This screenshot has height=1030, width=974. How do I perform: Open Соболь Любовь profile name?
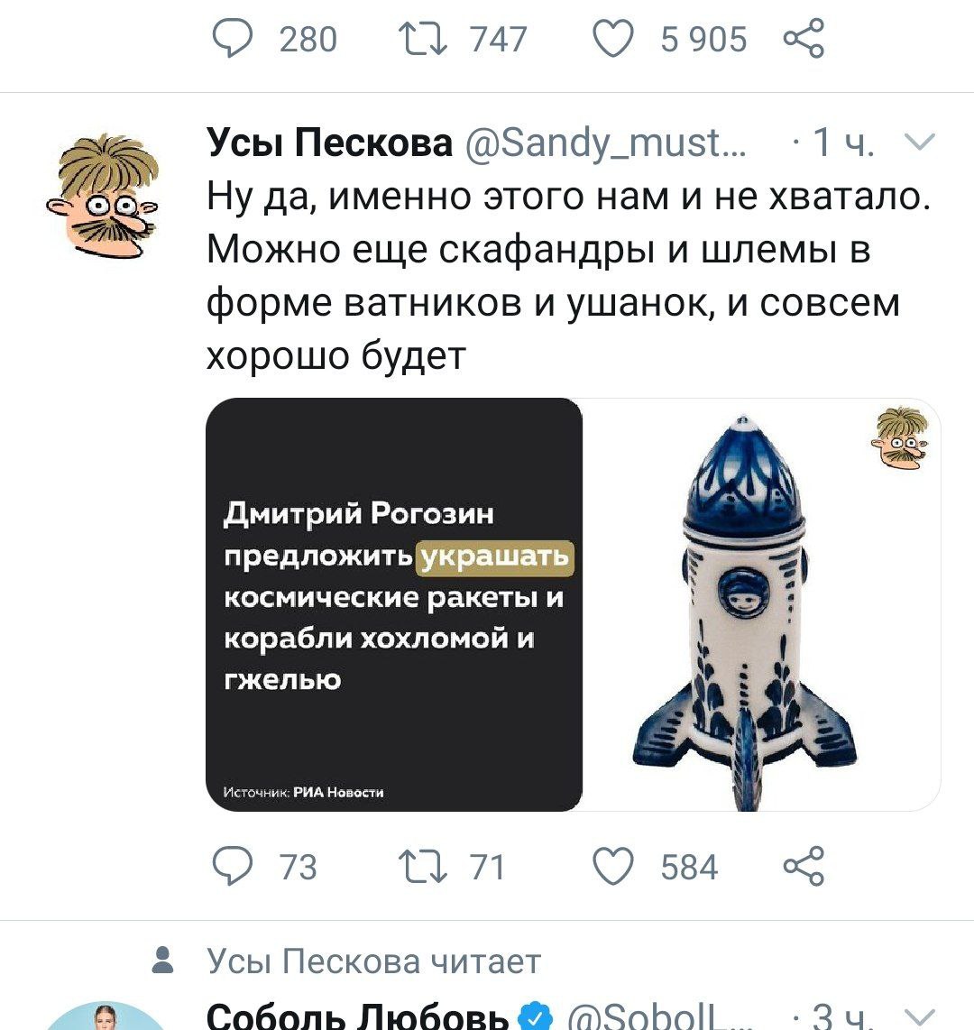pyautogui.click(x=358, y=1016)
